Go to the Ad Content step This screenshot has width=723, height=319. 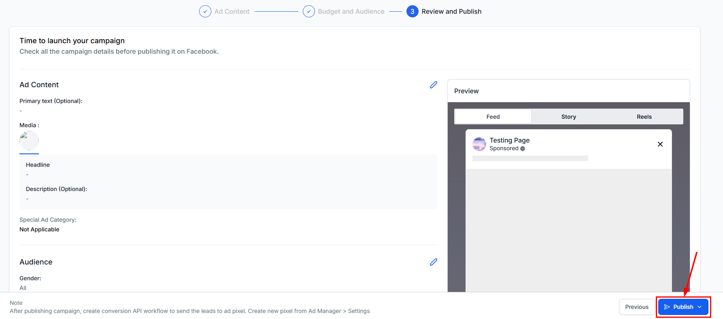232,11
